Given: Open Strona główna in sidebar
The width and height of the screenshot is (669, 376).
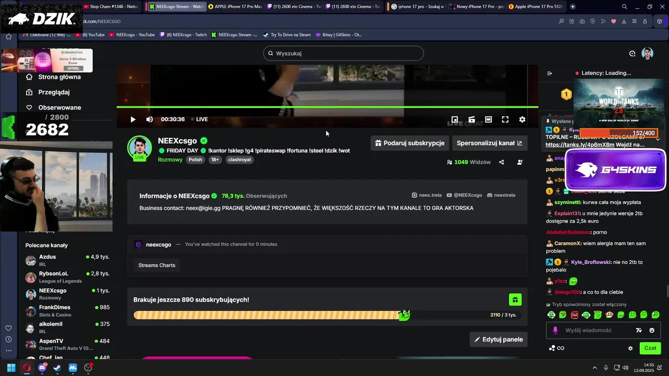Looking at the screenshot, I should [53, 77].
